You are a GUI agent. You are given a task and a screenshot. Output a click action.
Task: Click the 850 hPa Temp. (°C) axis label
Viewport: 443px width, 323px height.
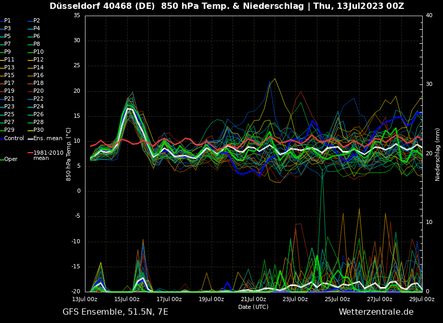pos(69,154)
